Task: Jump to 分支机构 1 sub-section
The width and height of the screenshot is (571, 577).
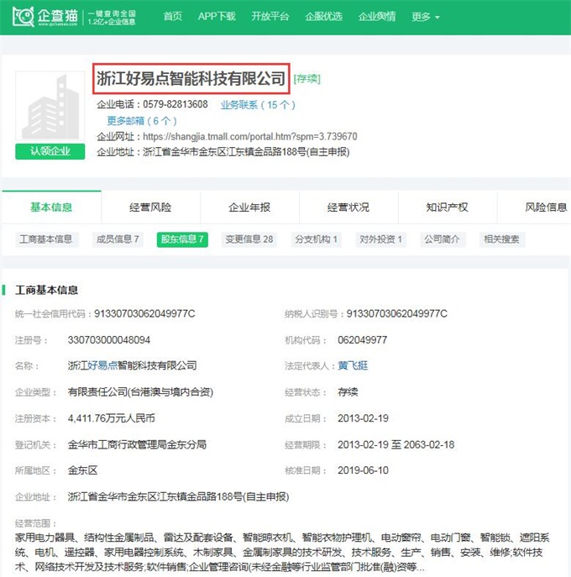Action: click(316, 239)
